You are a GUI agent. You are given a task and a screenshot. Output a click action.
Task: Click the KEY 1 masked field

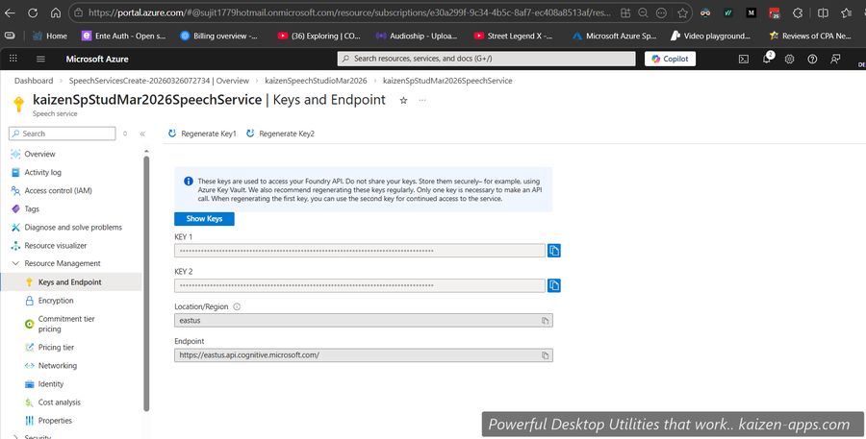pyautogui.click(x=360, y=251)
